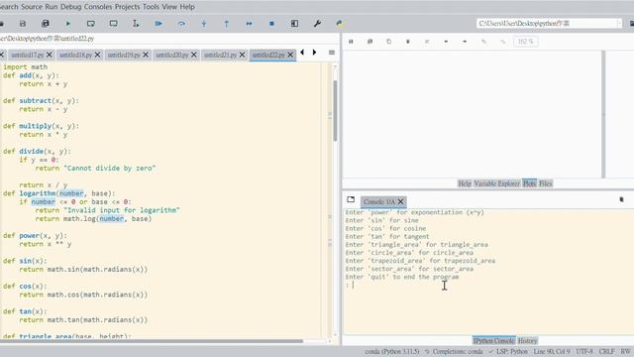Open the View menu
Screen dimensions: 634x357
coord(169,7)
